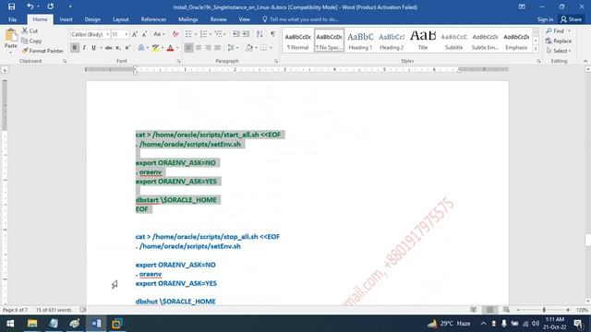Apply text highlight color
591x332 pixels.
pos(155,48)
